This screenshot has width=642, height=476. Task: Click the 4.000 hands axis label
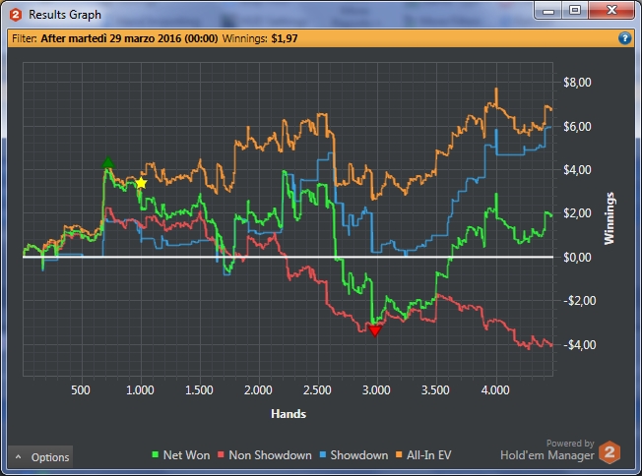coord(495,389)
